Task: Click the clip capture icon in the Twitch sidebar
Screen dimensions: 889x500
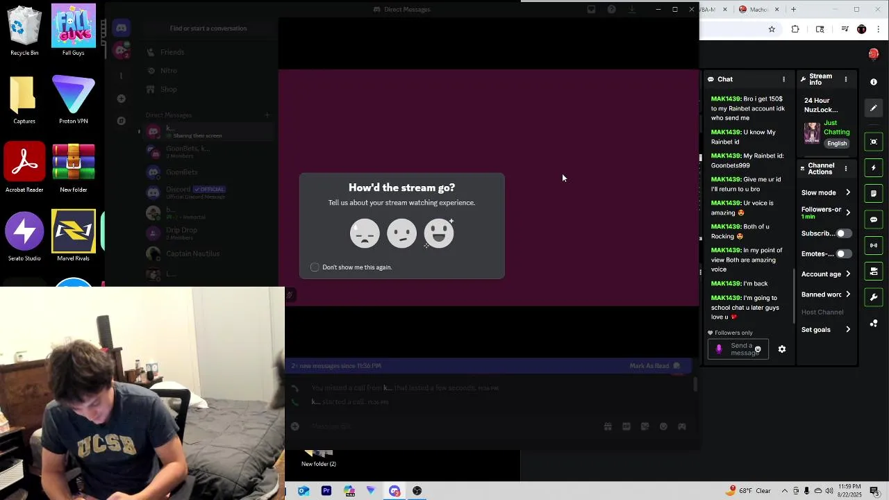Action: 874,142
